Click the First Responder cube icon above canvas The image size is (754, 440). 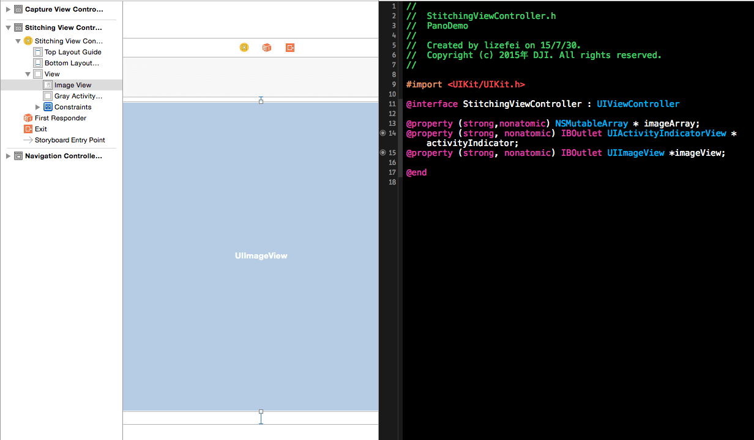pyautogui.click(x=267, y=48)
